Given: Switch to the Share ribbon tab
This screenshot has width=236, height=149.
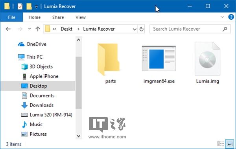Looking at the screenshot, I should 58,17.
